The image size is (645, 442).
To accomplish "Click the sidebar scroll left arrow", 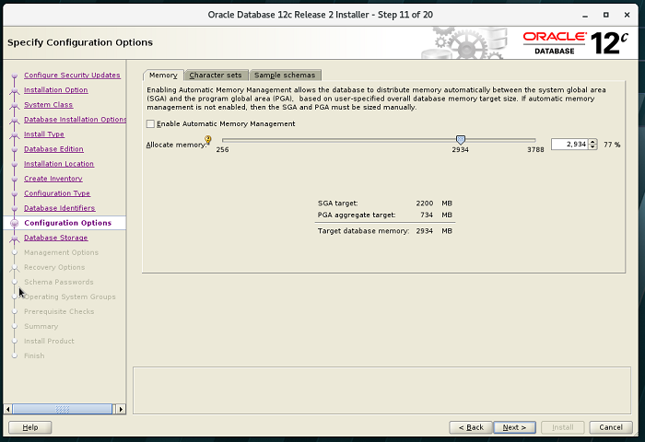I will [9, 409].
